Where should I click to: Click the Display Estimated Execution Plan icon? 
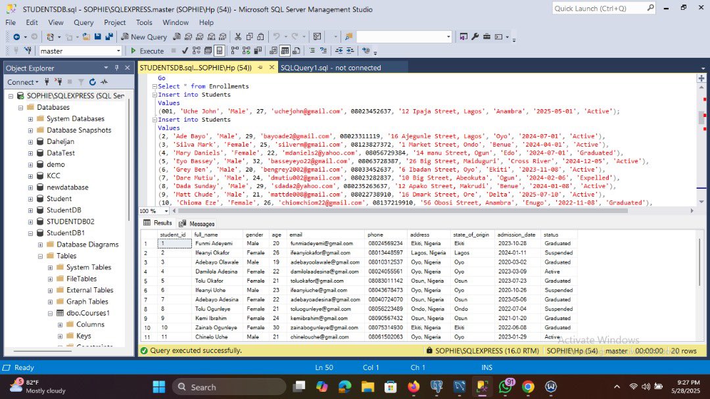(x=196, y=51)
